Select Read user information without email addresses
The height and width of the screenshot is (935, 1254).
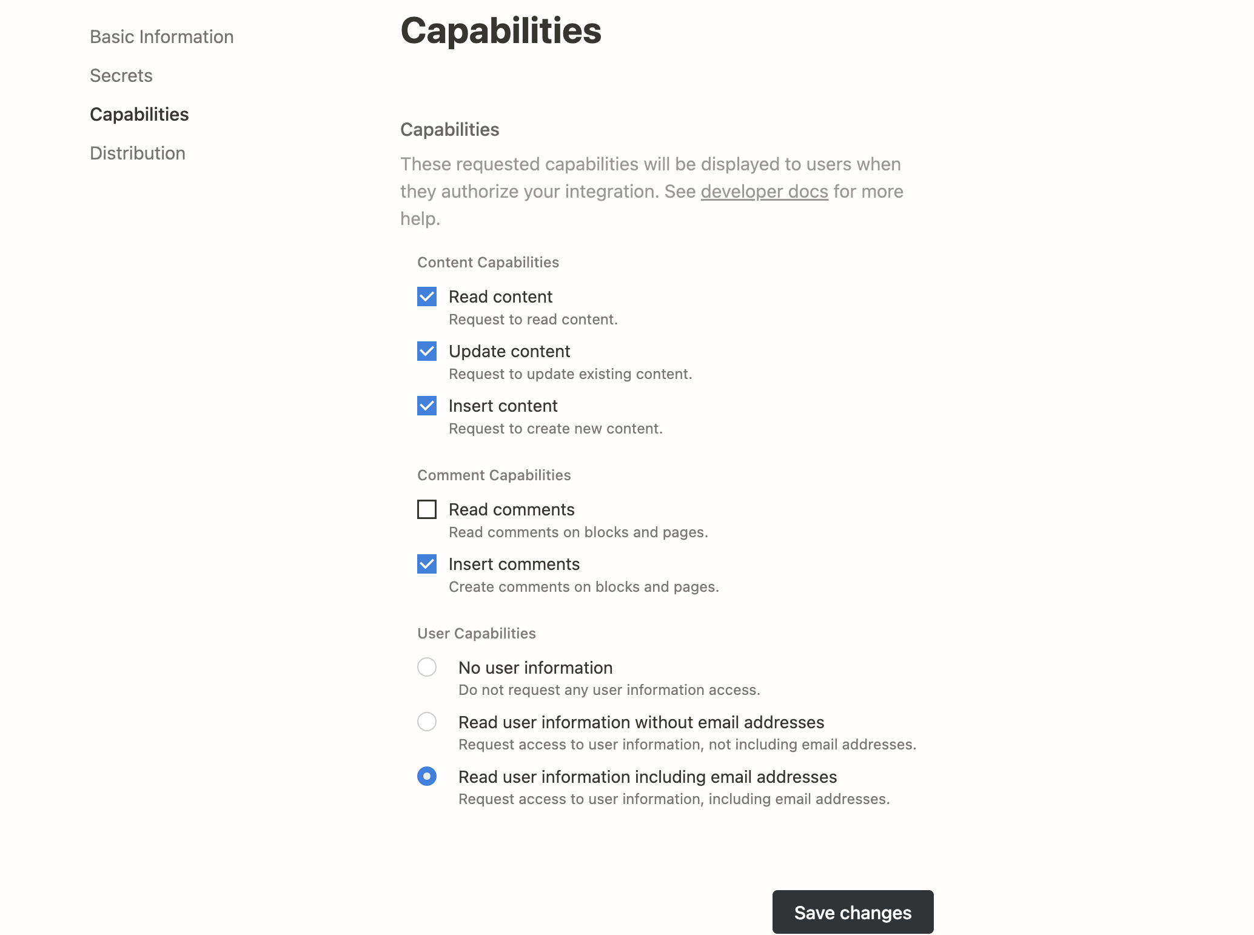426,722
